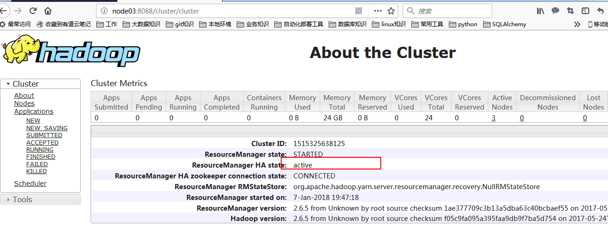Open the 工作 bookmark folder
This screenshot has height=250, width=608.
point(107,24)
